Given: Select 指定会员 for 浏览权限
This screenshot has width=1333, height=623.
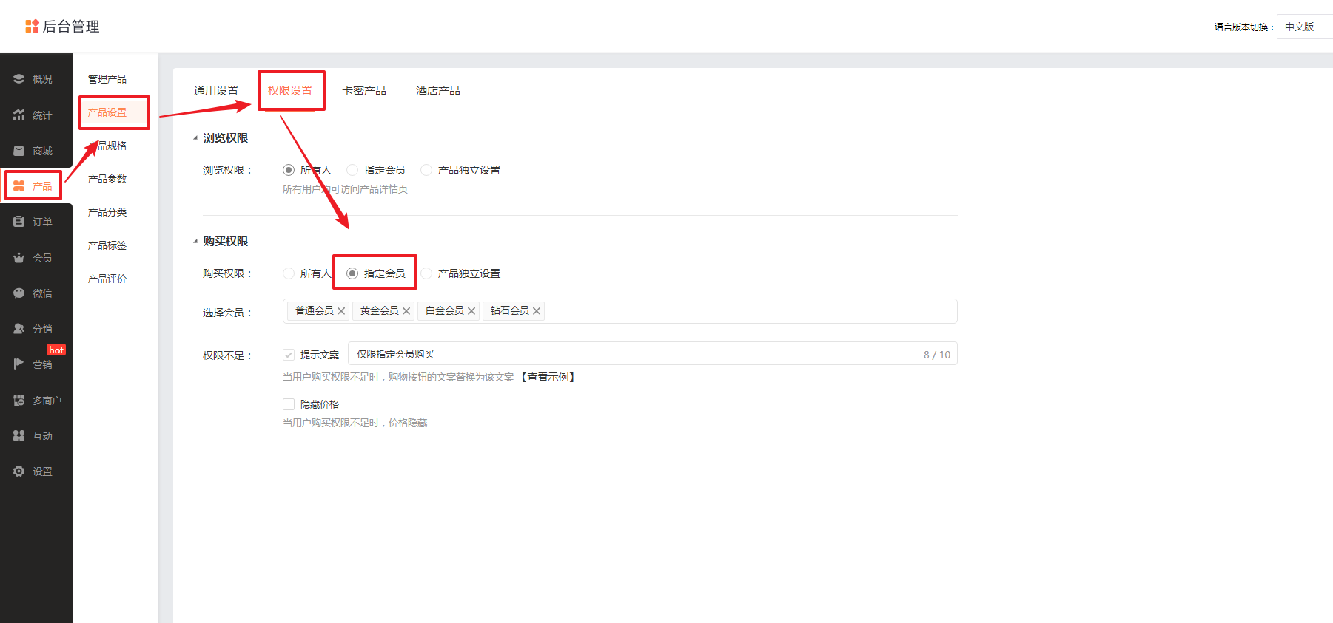Looking at the screenshot, I should click(x=352, y=170).
